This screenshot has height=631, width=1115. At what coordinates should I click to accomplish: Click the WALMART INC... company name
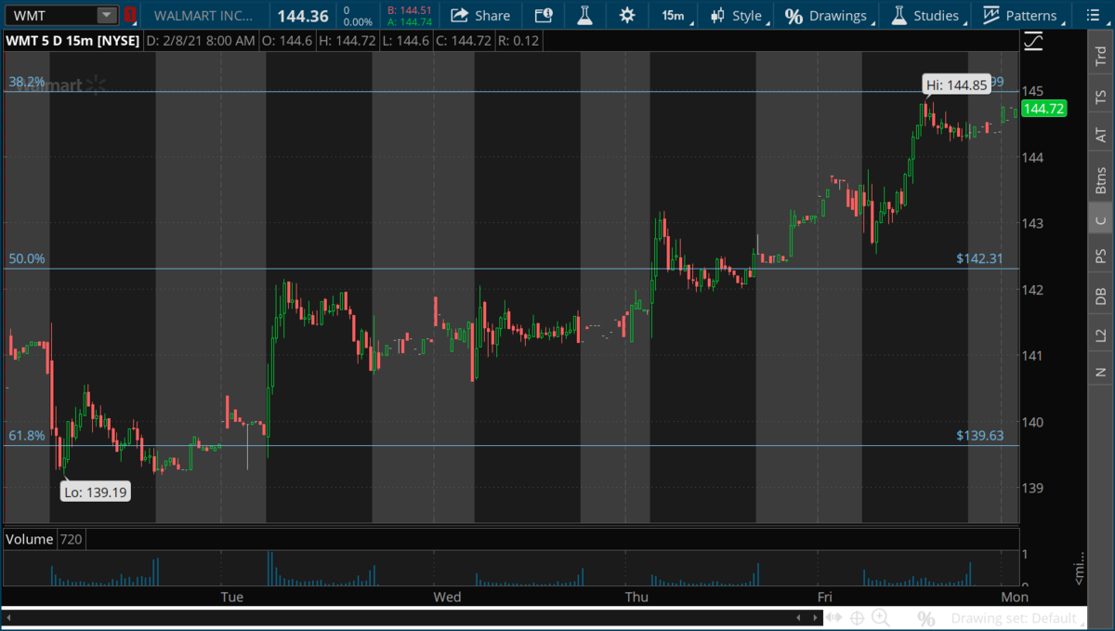[x=204, y=16]
